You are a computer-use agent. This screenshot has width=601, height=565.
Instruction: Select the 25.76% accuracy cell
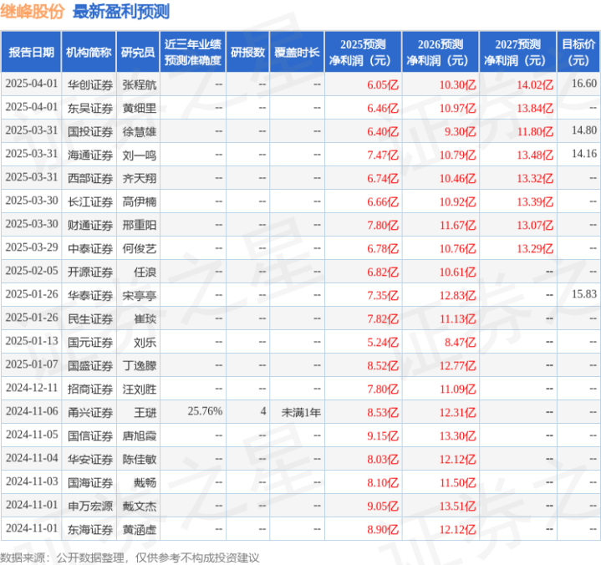coord(205,411)
